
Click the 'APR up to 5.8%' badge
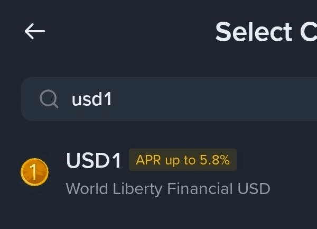(183, 160)
